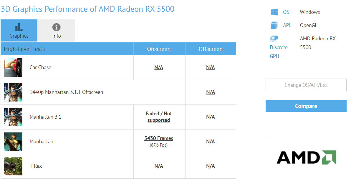Click T-Rex offscreen N/A link
The width and height of the screenshot is (356, 181).
click(211, 166)
